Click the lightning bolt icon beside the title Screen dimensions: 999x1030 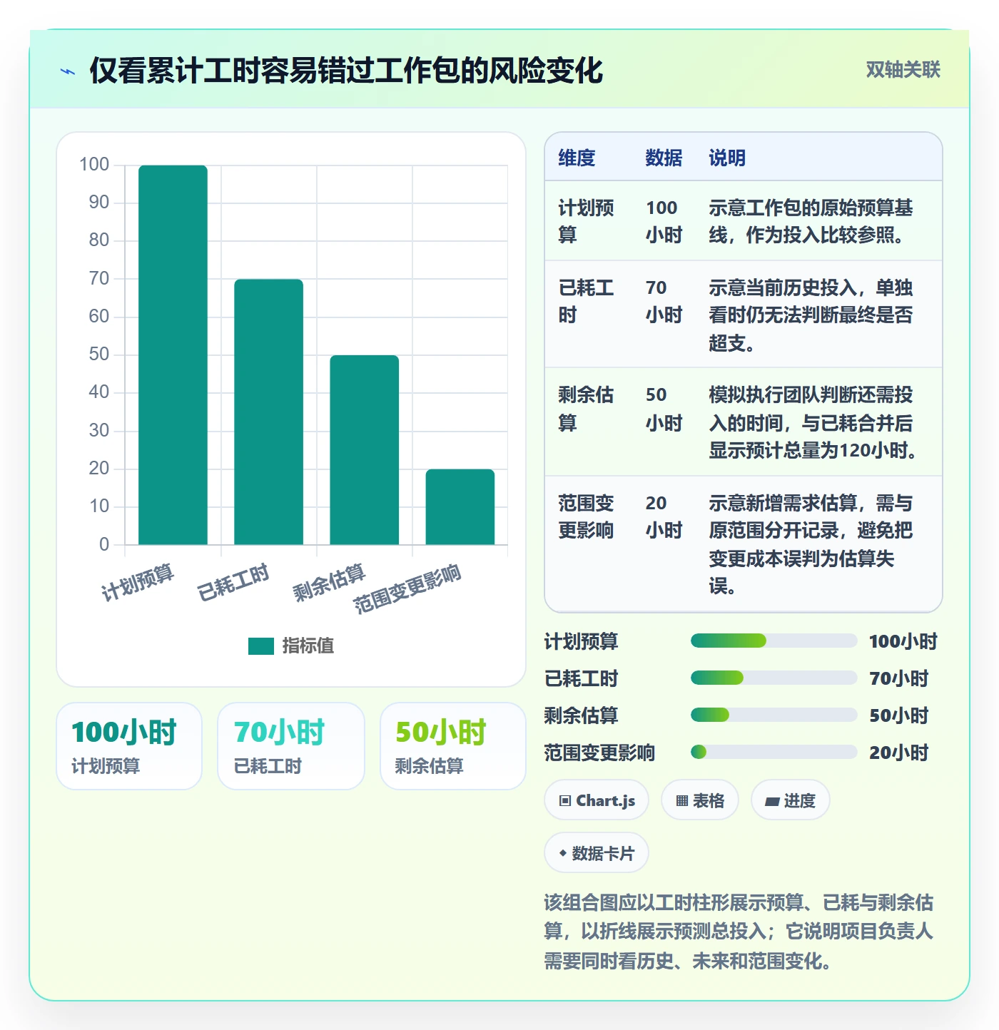[x=68, y=71]
